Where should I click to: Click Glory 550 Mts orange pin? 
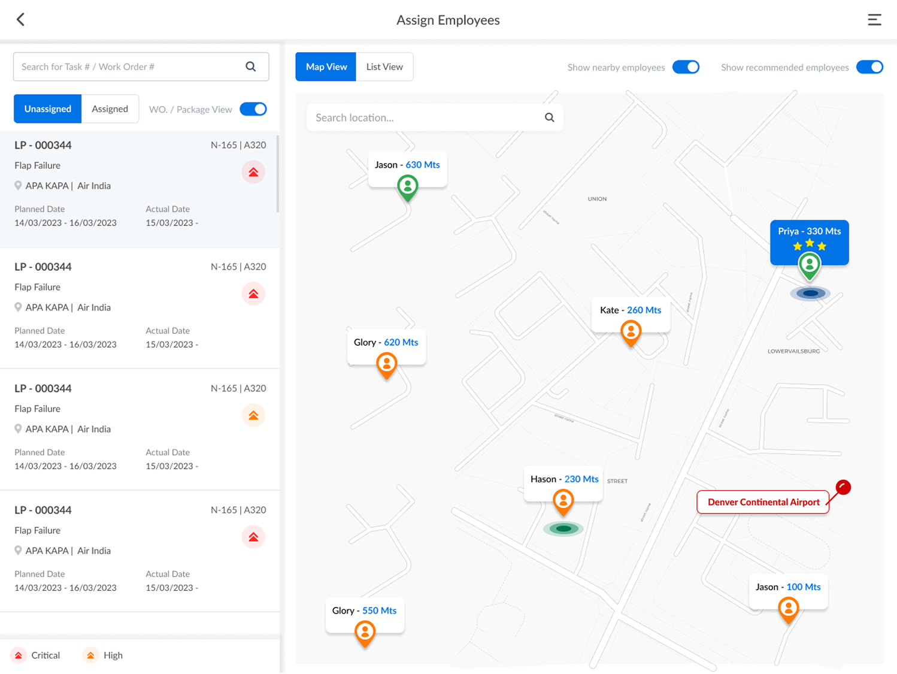pyautogui.click(x=365, y=633)
